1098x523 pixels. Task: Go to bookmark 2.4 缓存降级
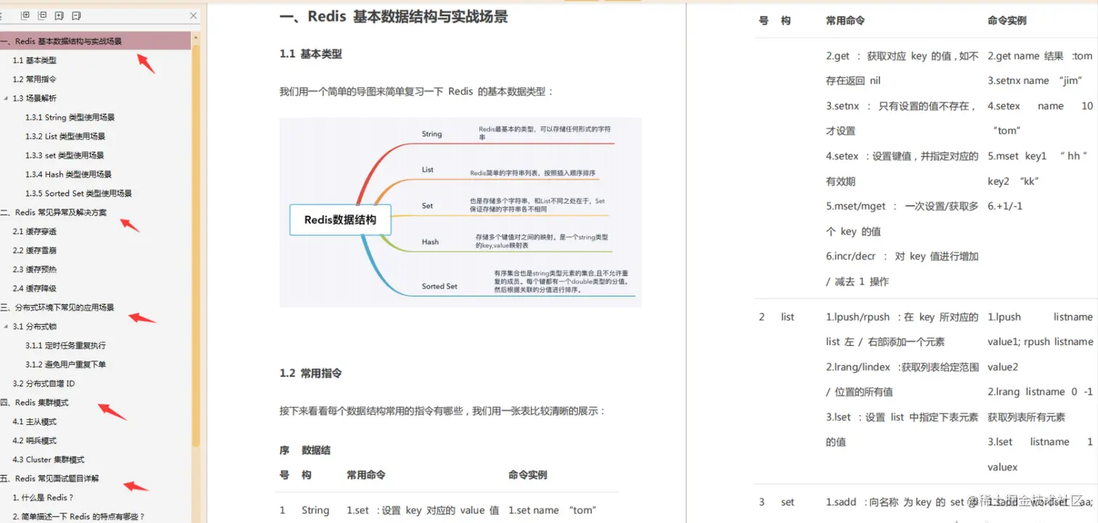[x=34, y=288]
